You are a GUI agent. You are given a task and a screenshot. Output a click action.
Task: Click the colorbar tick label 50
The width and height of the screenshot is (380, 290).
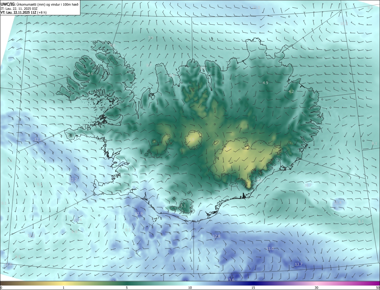378,288
